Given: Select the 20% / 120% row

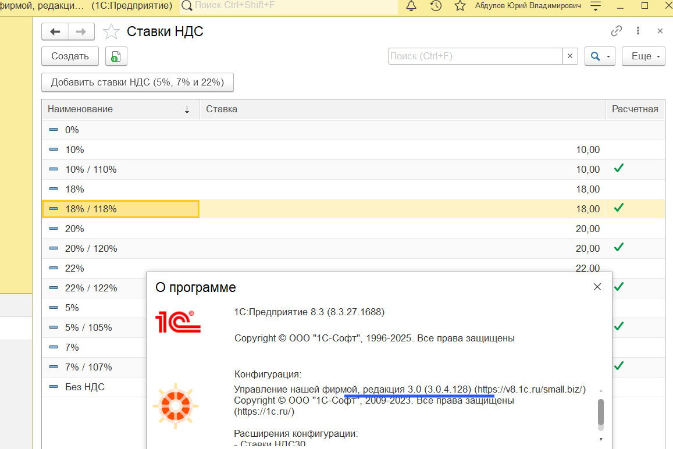Looking at the screenshot, I should click(353, 248).
